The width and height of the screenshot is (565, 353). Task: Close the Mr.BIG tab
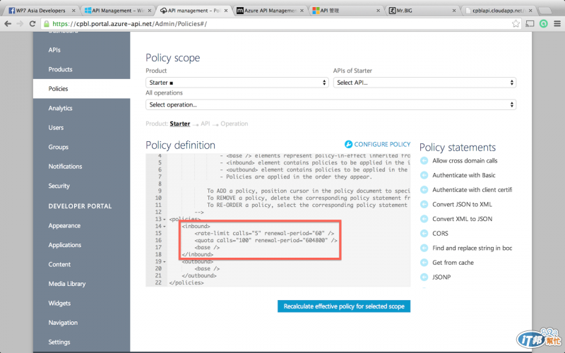[454, 11]
